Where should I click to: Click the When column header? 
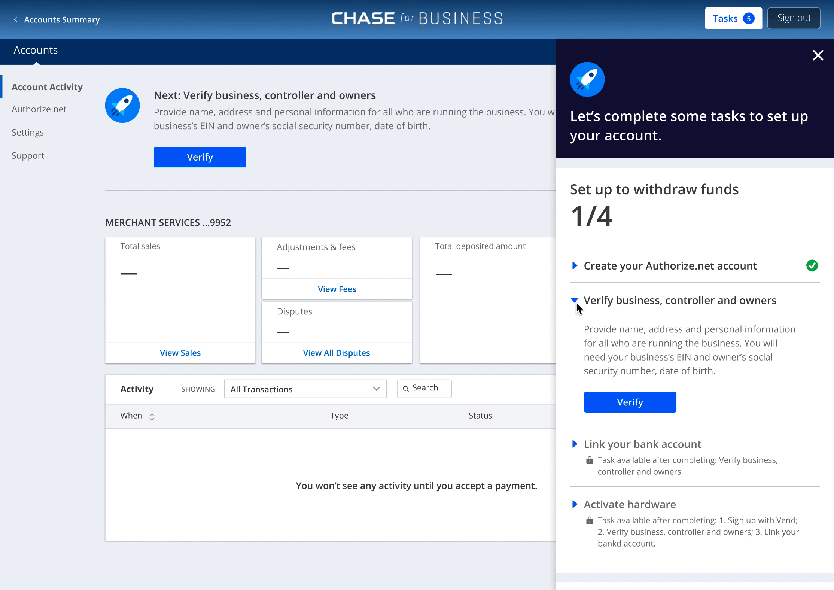coord(131,416)
